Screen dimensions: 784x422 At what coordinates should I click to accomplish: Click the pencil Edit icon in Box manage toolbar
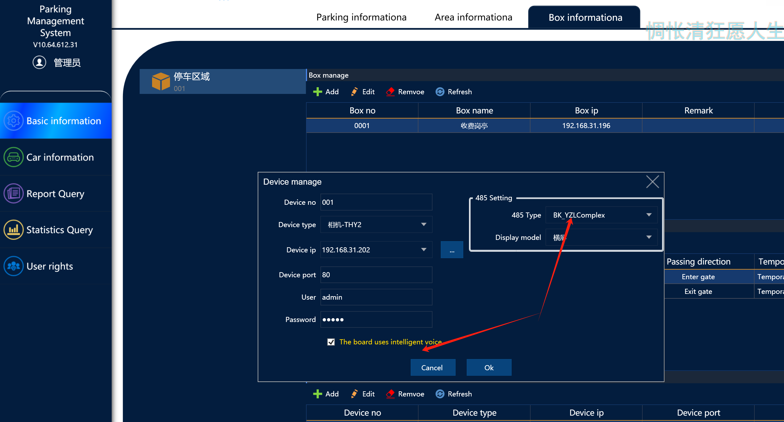[354, 92]
